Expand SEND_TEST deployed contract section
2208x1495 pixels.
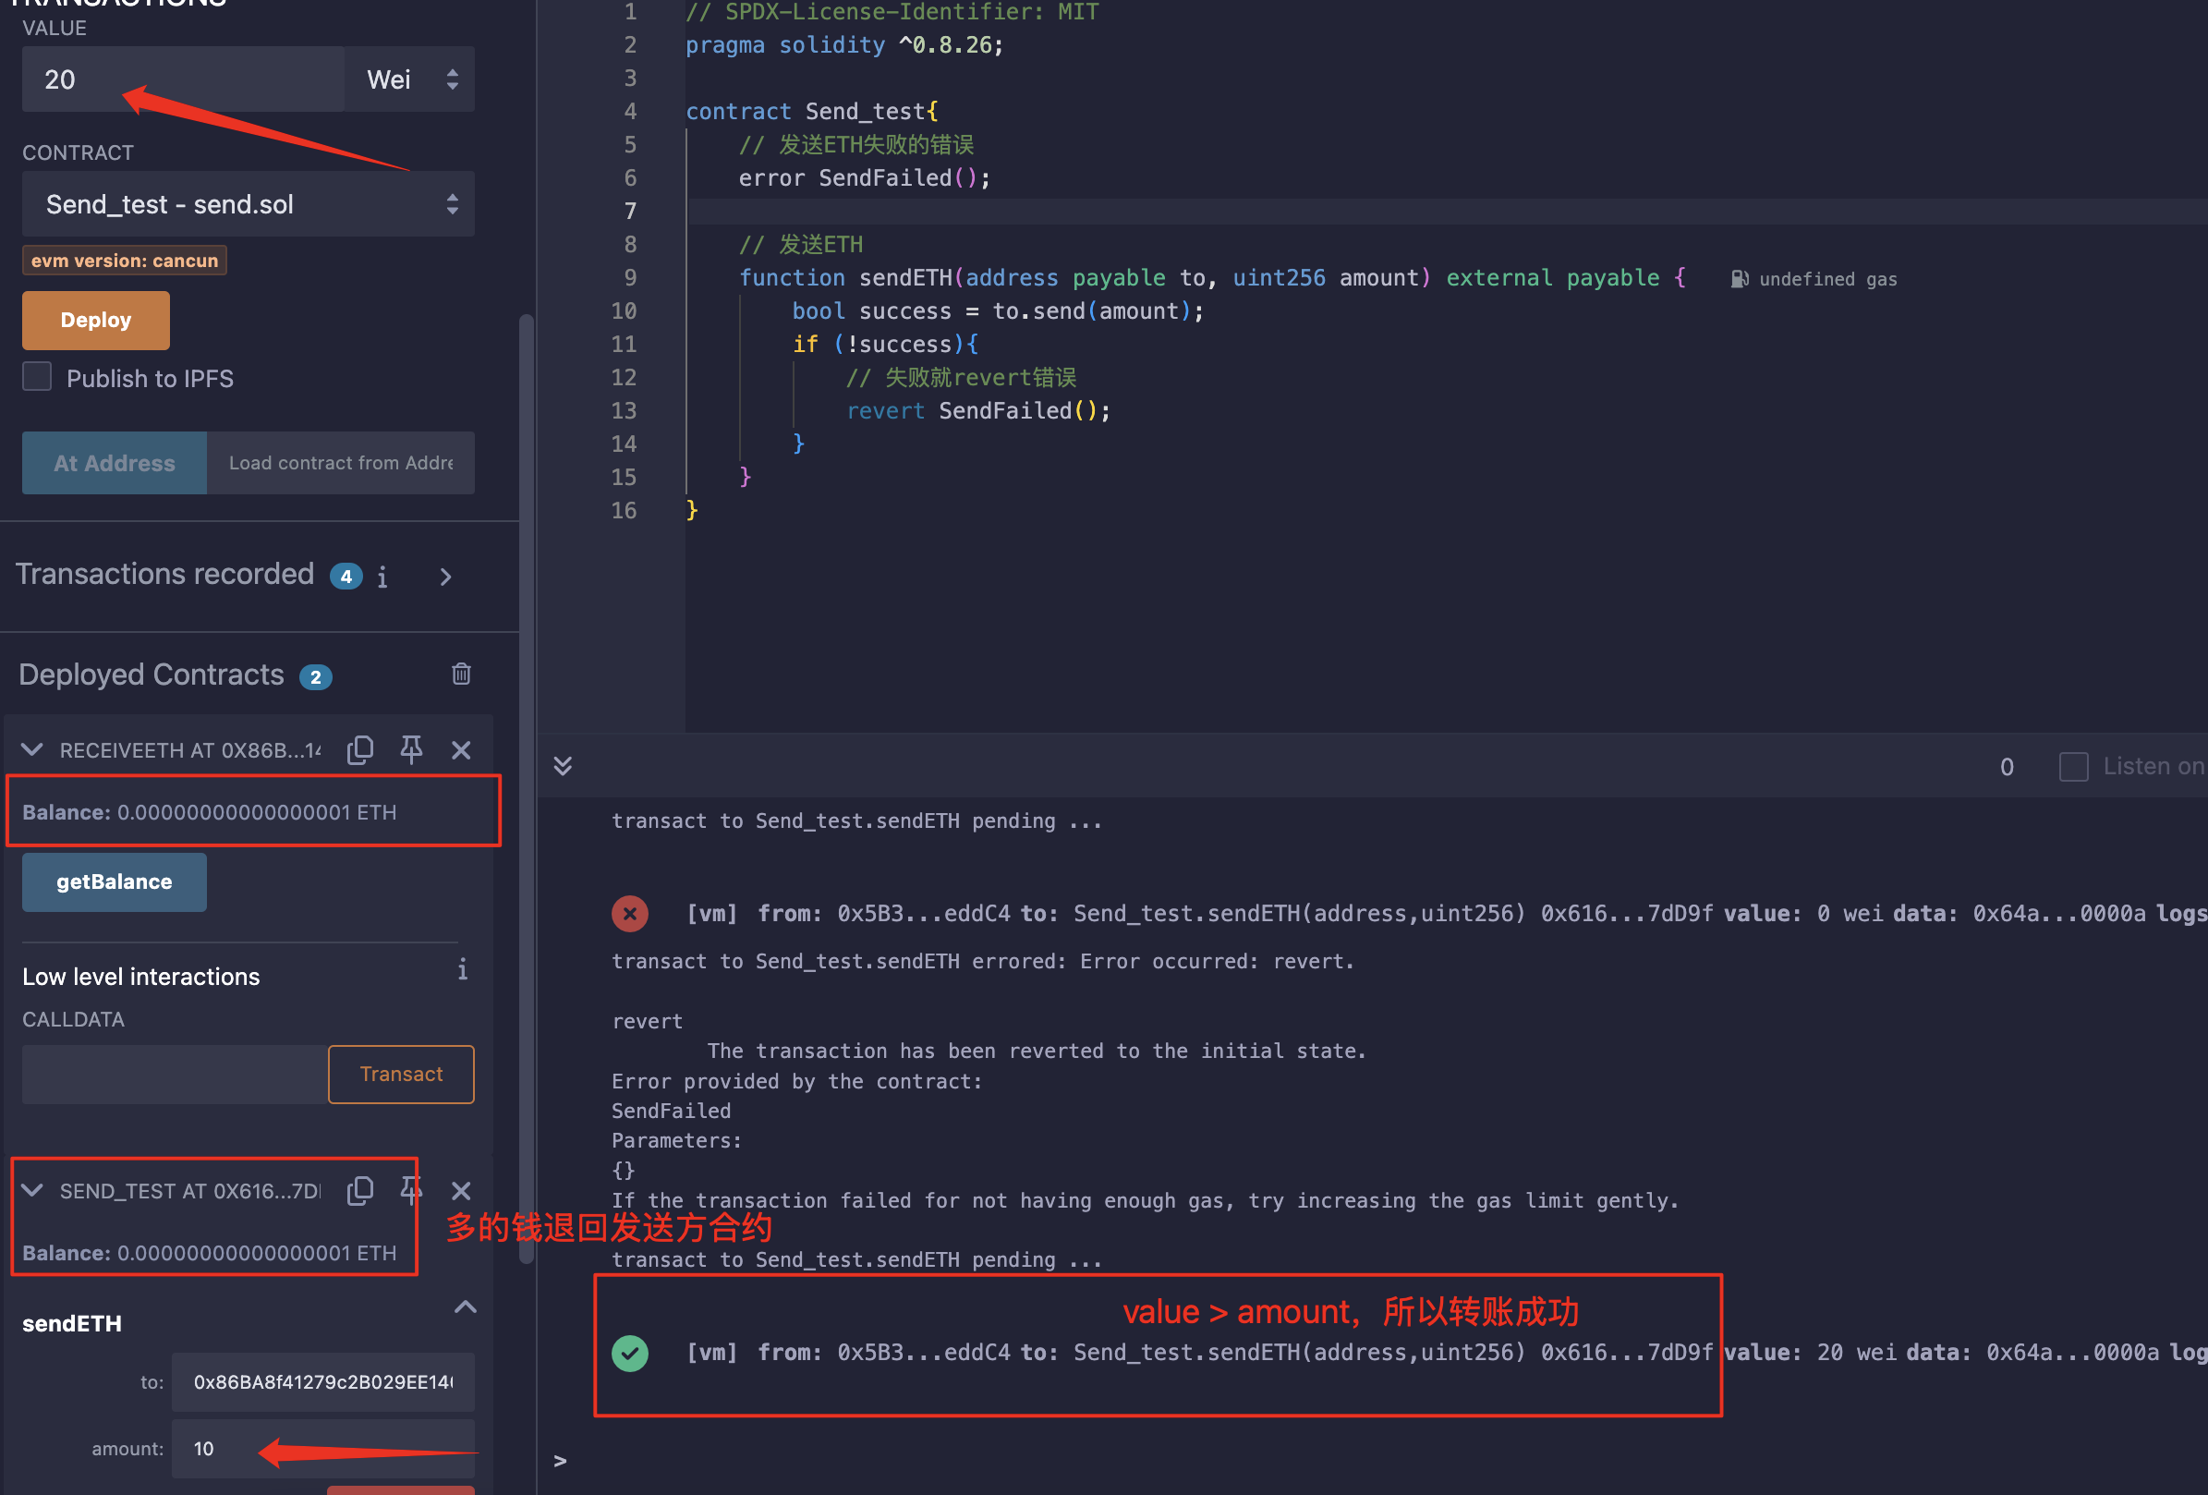(x=35, y=1188)
